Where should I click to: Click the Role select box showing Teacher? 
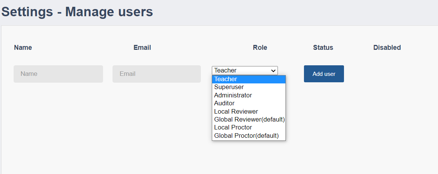245,70
